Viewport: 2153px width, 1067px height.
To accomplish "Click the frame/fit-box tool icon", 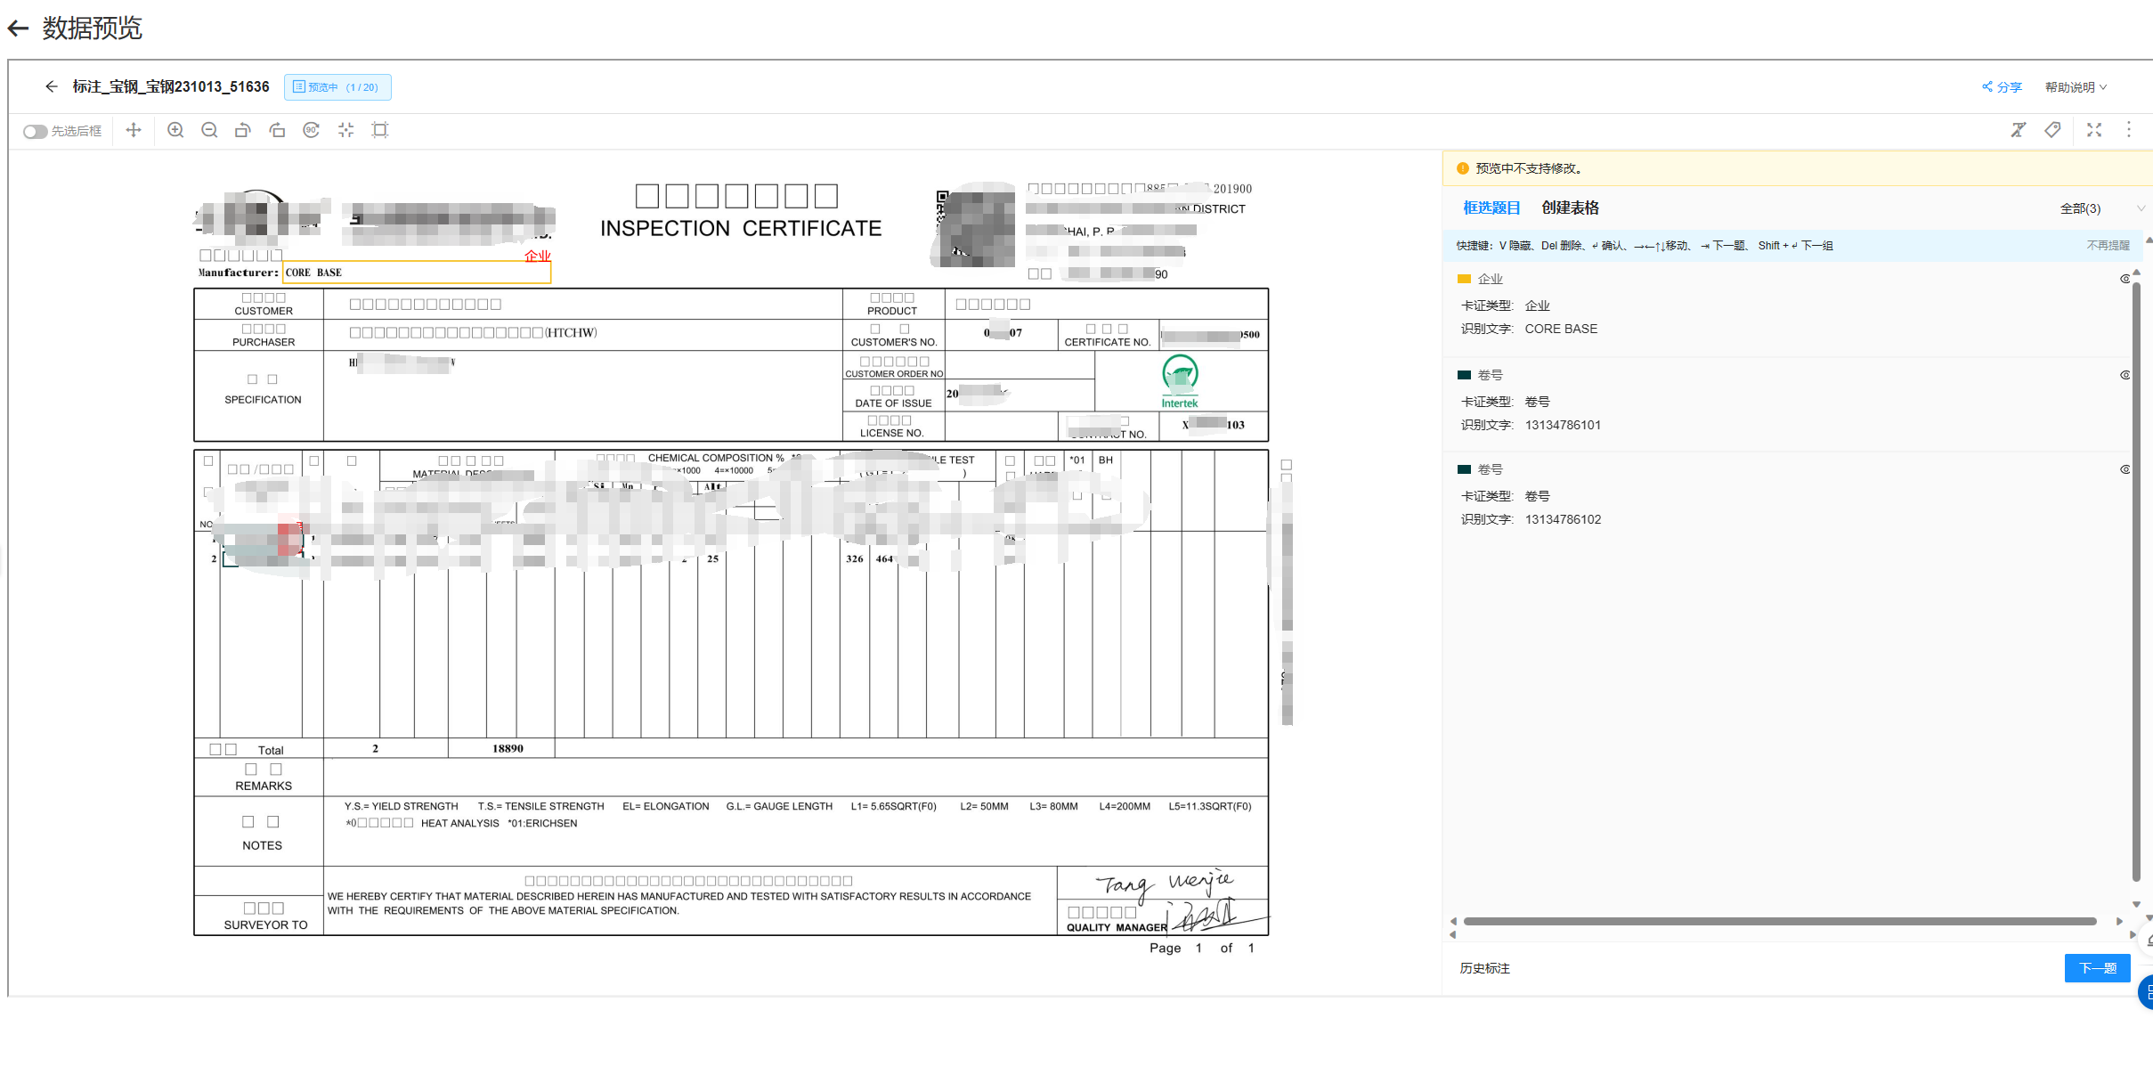I will pos(380,130).
